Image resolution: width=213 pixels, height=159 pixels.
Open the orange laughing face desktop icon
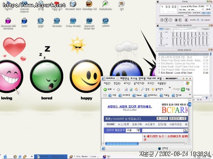click(x=89, y=3)
